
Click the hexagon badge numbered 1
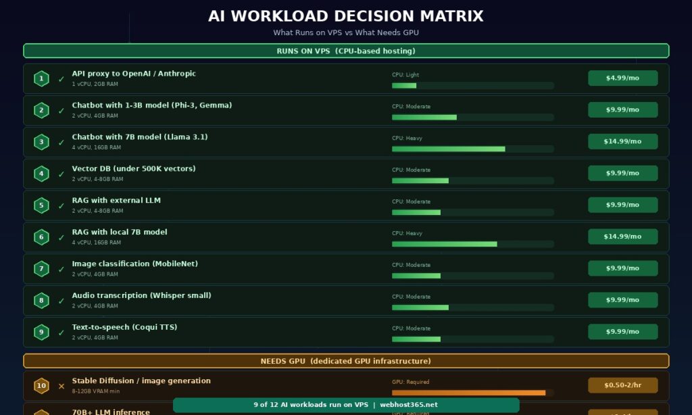(41, 78)
